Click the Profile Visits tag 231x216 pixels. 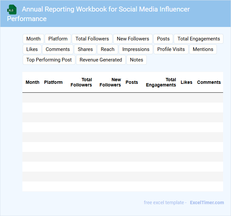click(x=171, y=49)
